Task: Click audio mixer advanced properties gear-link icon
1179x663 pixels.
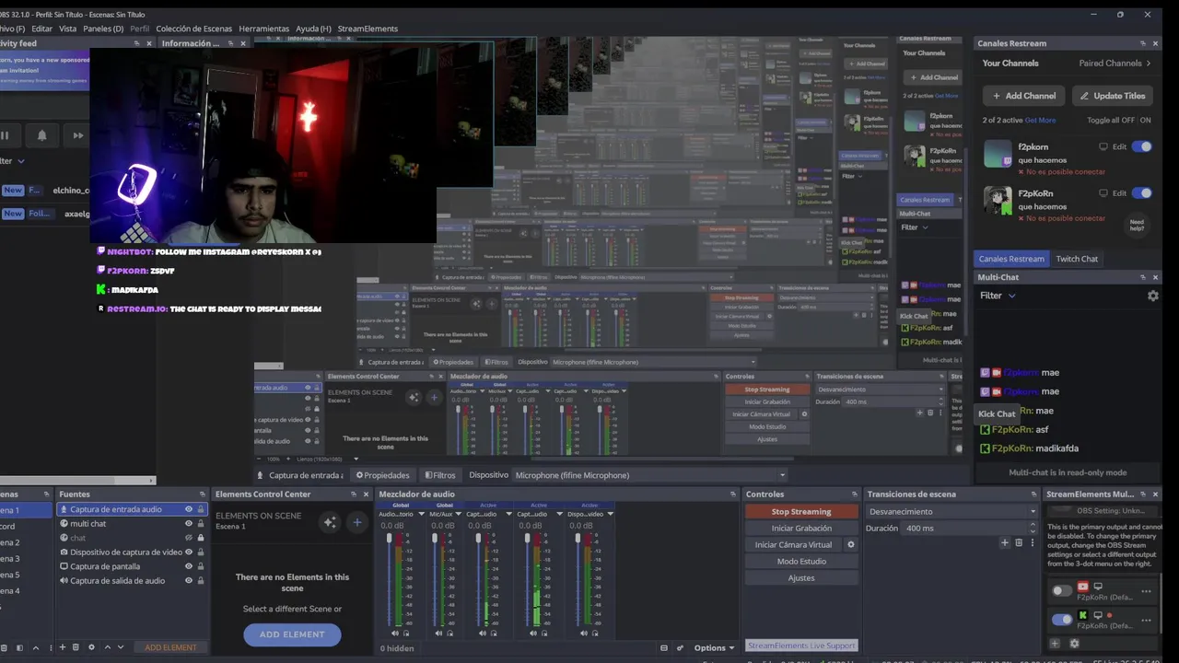Action: click(681, 647)
